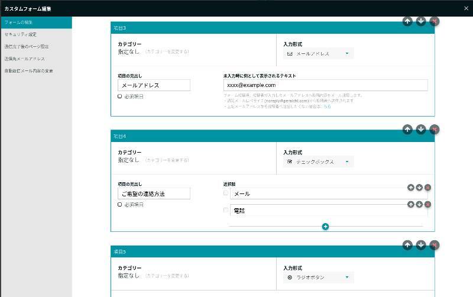Screen dimensions: 473x297
Task: Click カテゴリーを変更する link in 項目3
Action: pos(167,52)
